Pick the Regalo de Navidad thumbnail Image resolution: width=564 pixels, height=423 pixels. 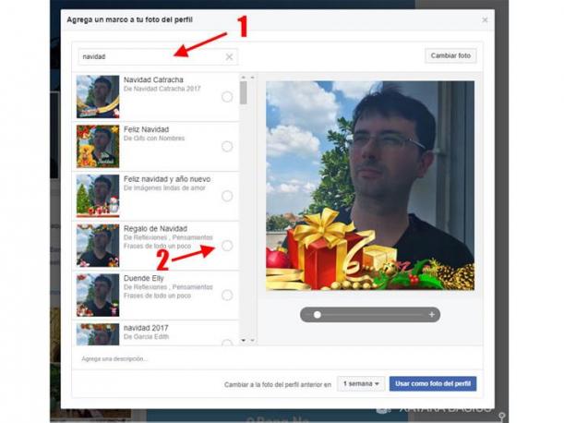(98, 245)
